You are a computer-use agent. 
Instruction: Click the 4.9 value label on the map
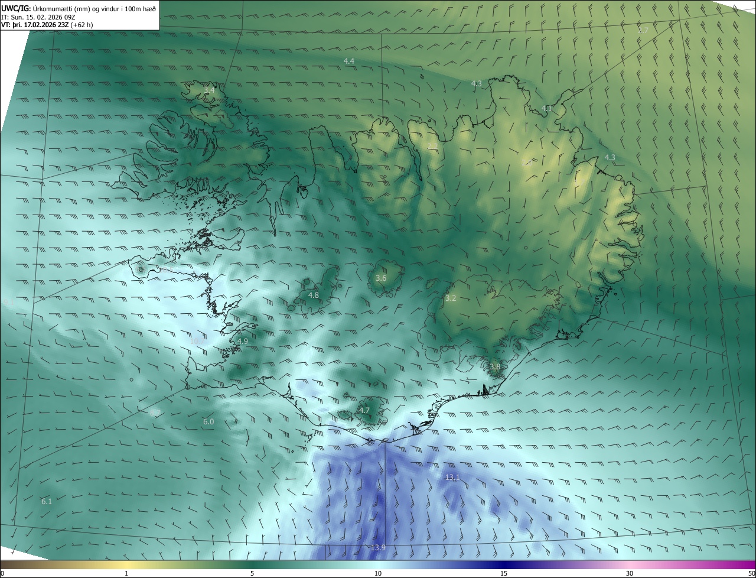coord(243,342)
